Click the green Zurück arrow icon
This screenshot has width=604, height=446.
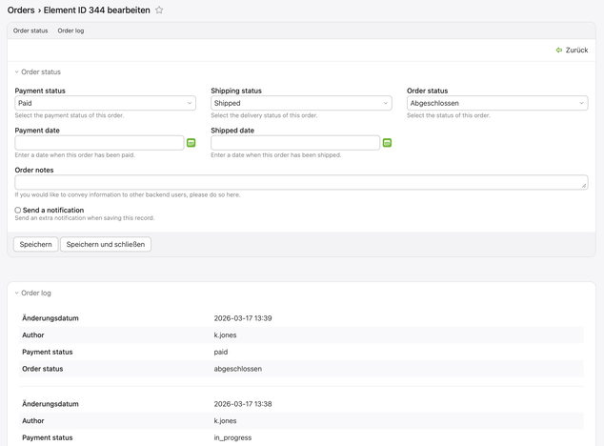point(559,51)
